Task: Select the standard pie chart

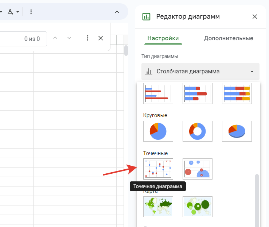Action: tap(158, 131)
